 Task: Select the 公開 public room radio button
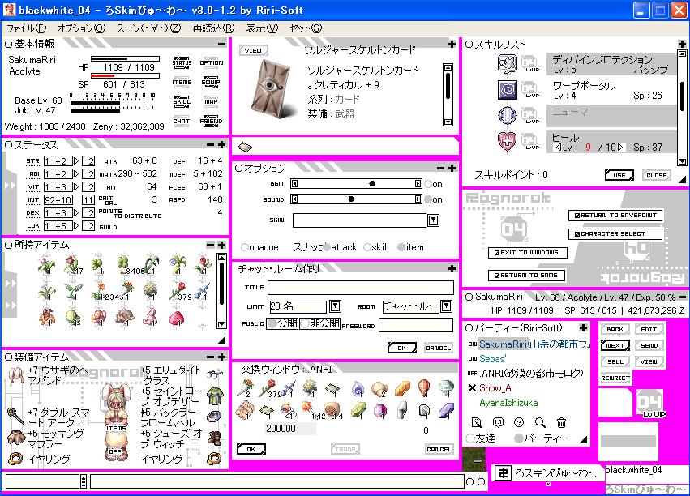pos(272,323)
